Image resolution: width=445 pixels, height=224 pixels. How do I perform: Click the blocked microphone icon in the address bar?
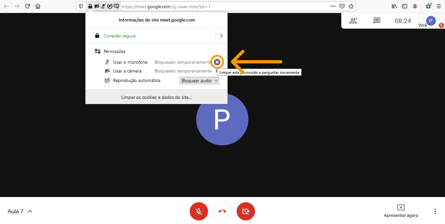(103, 6)
